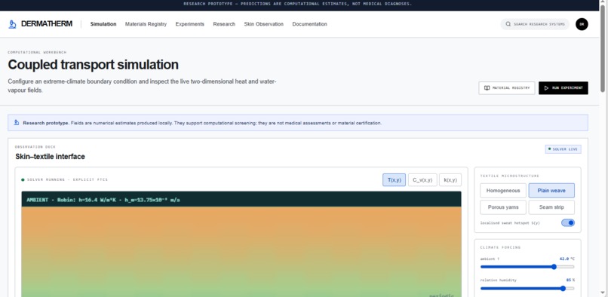This screenshot has width=608, height=297.
Task: Open the DR user avatar
Action: click(582, 24)
